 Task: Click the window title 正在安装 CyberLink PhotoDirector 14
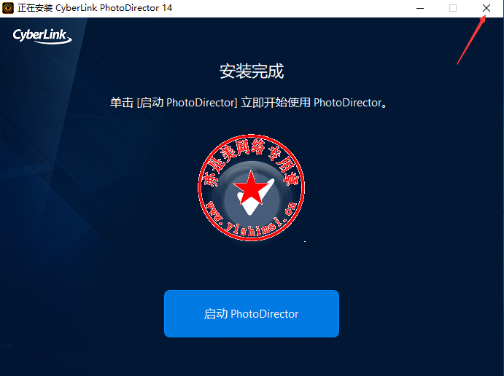95,8
